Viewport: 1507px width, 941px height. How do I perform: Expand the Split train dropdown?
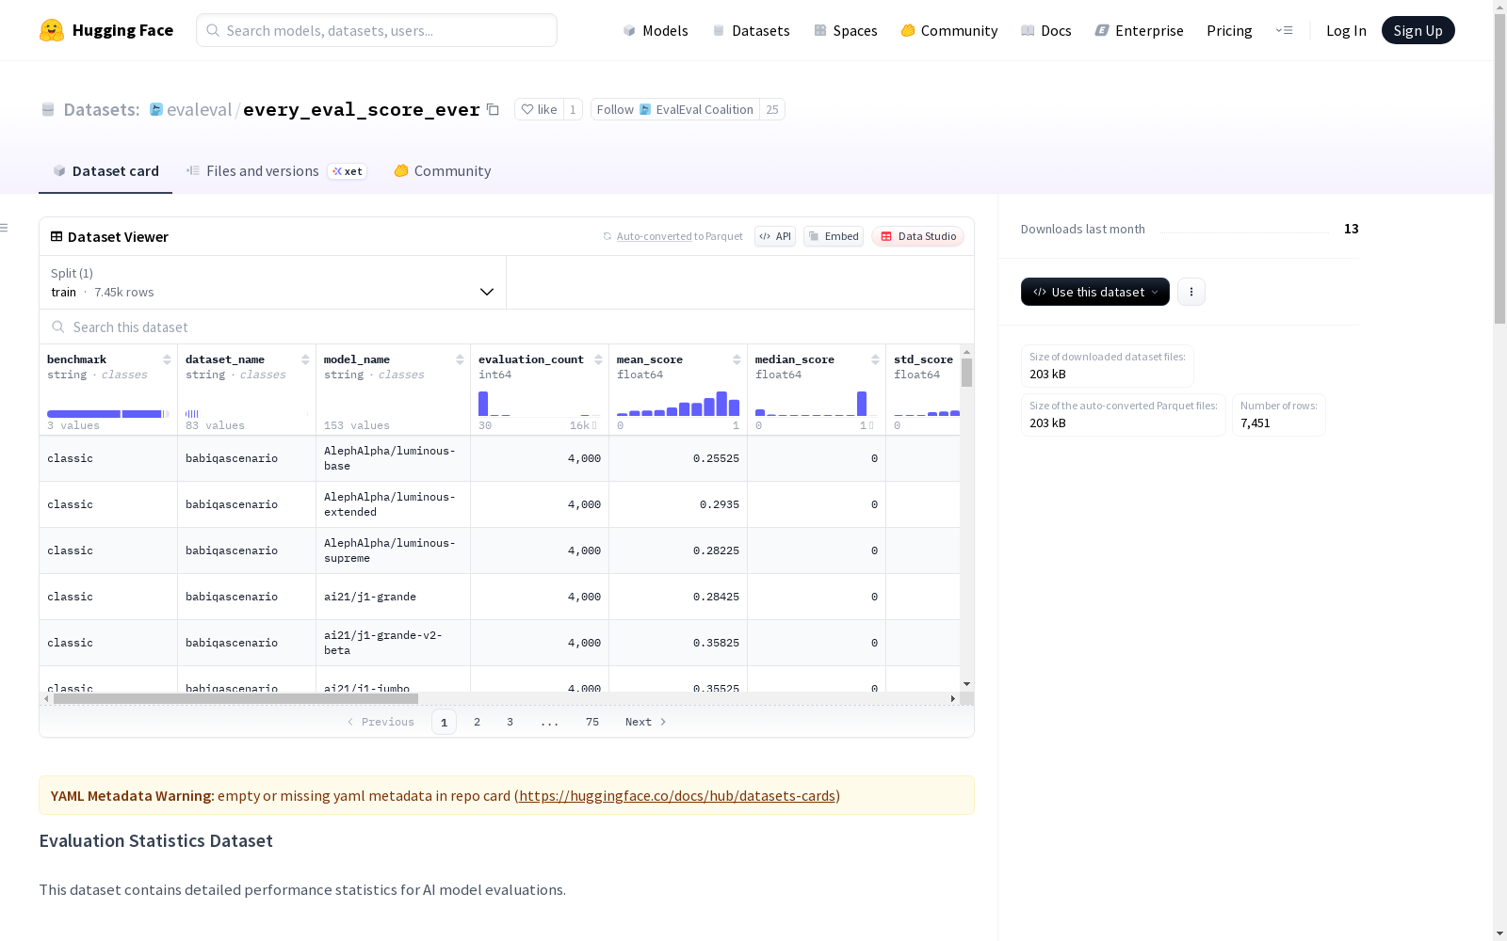pos(272,282)
